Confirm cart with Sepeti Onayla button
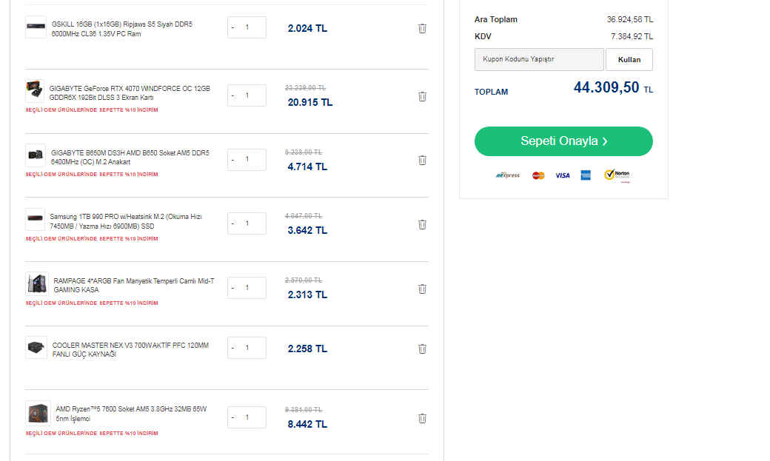 563,141
